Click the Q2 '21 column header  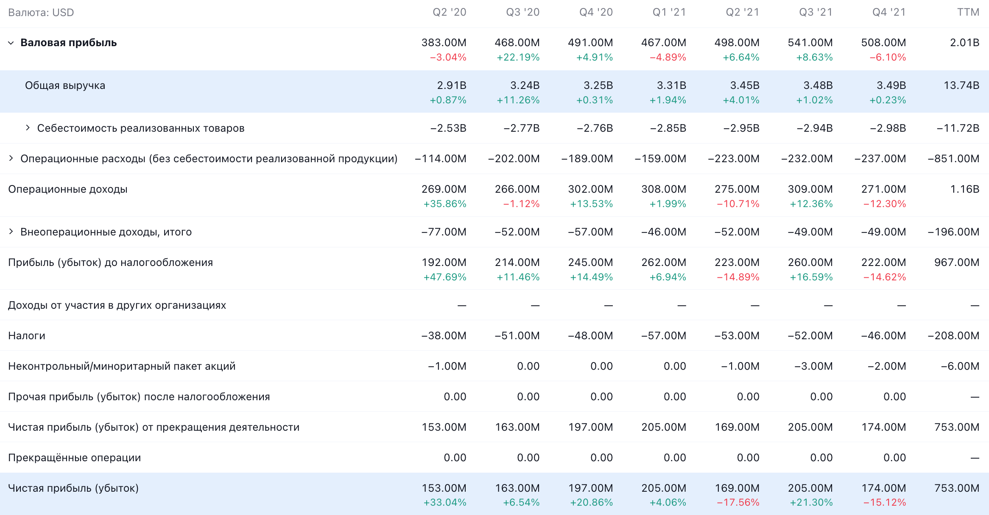click(743, 12)
